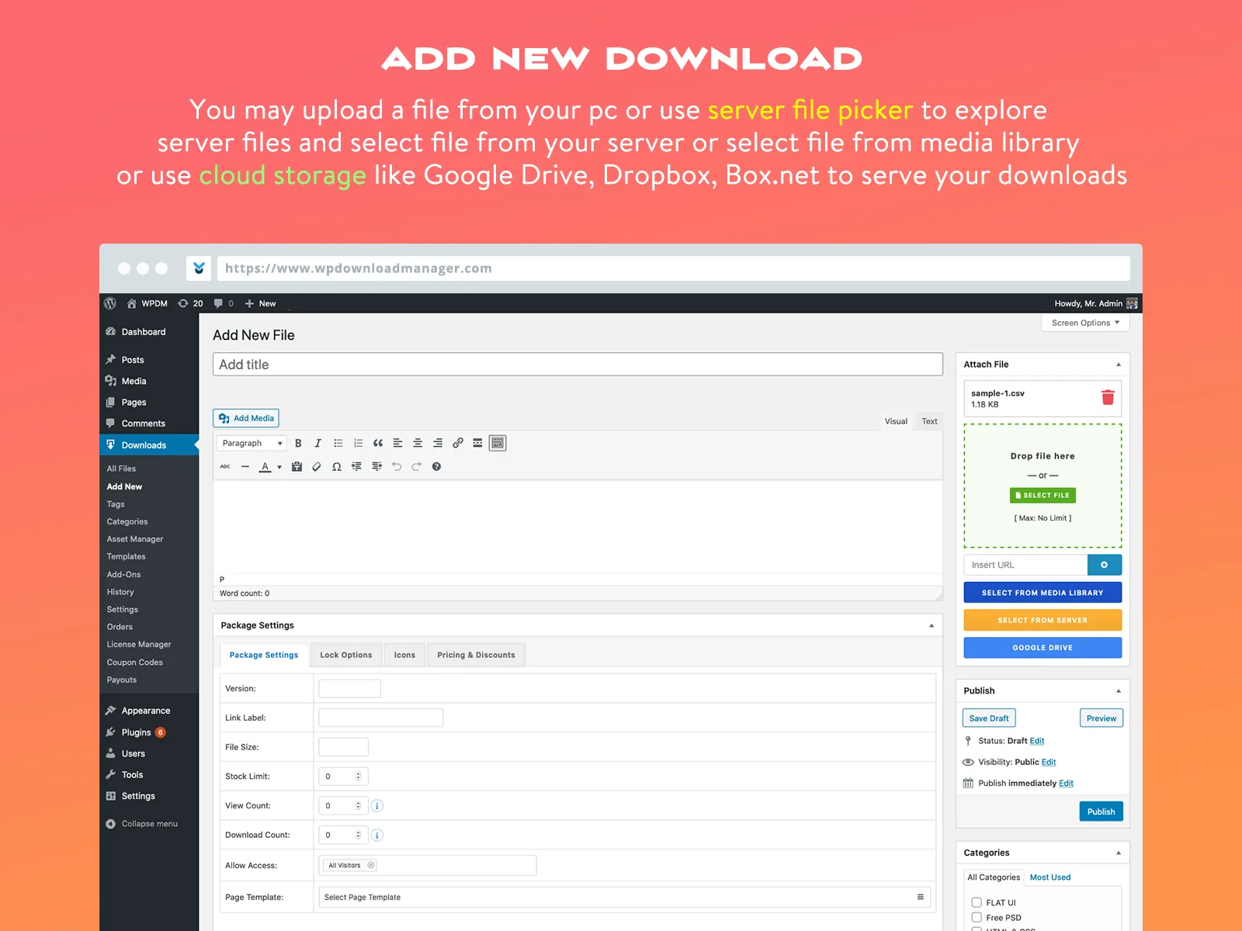Open the Pricing & Discounts tab
This screenshot has height=931, width=1242.
476,654
